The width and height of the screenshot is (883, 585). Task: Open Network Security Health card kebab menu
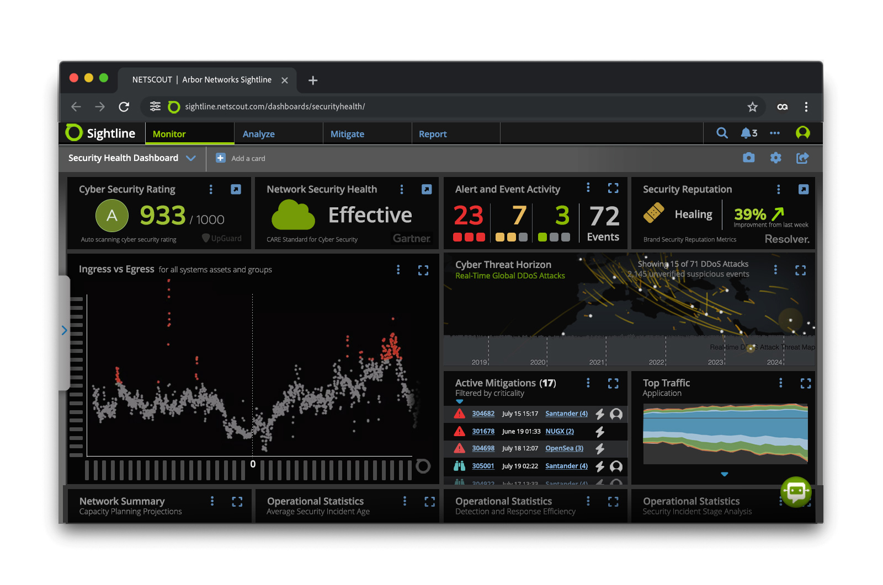pos(402,189)
